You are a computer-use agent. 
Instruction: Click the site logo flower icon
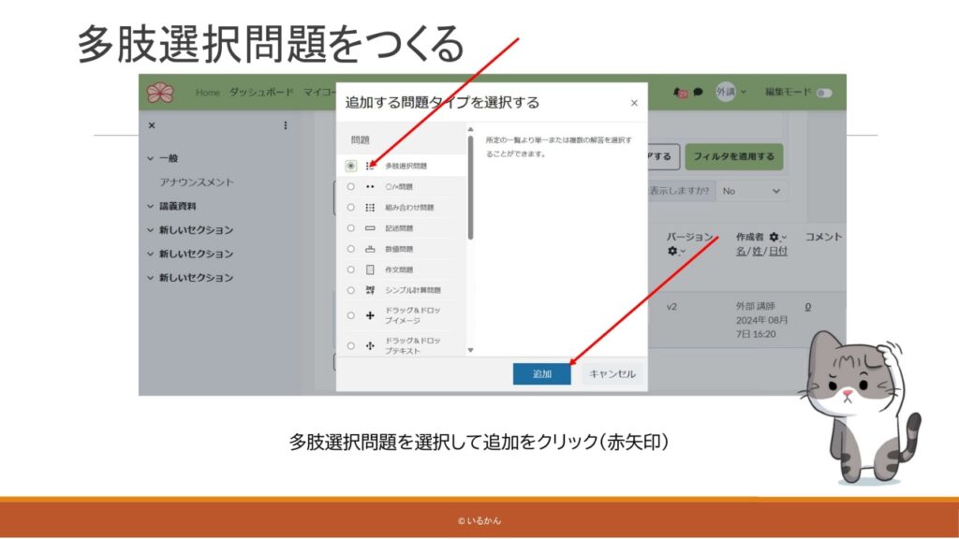(x=160, y=93)
